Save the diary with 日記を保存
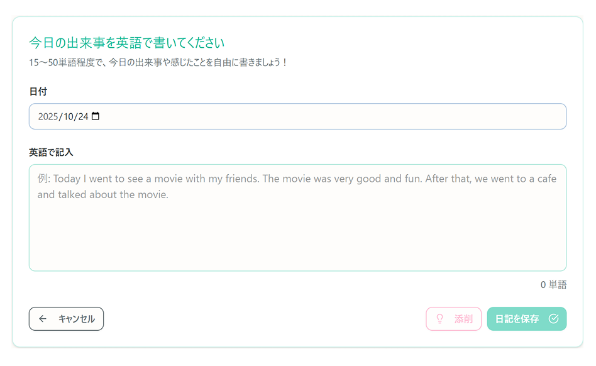Screen dimensions: 596x366 pos(526,319)
